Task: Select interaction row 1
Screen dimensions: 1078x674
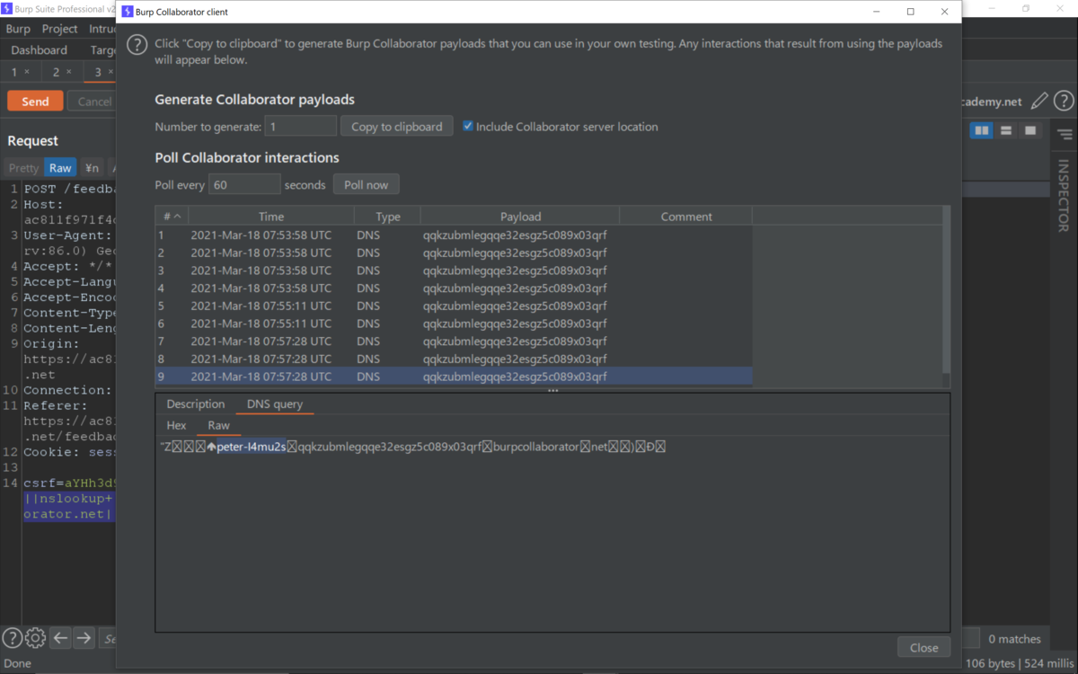Action: coord(454,235)
